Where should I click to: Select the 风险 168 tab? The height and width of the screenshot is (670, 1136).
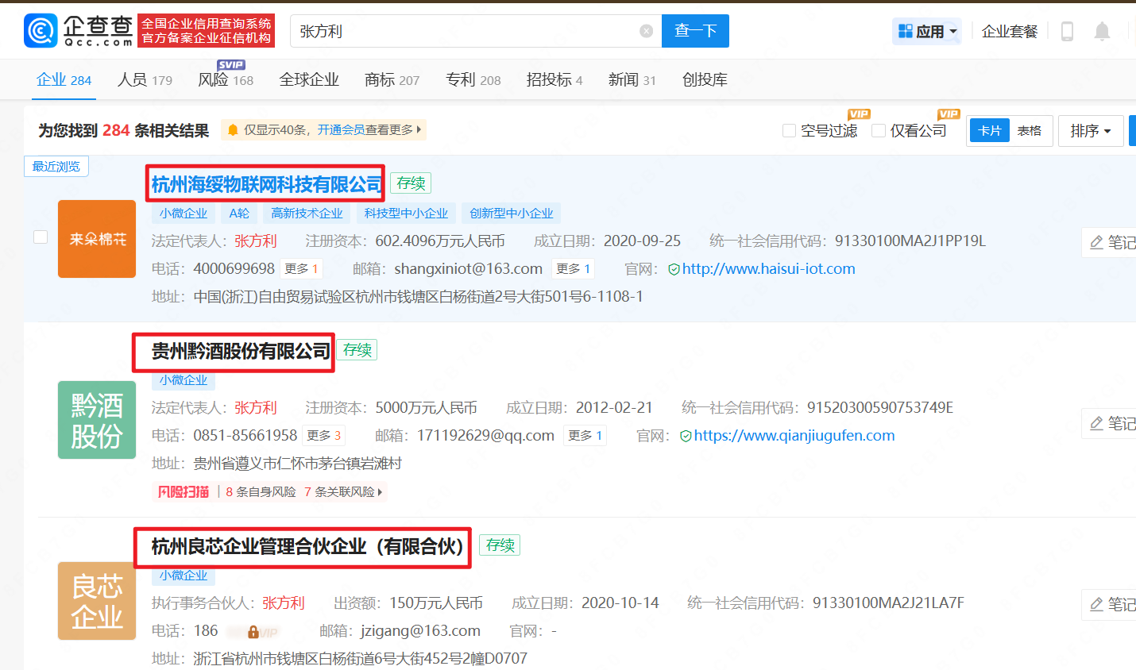[226, 79]
